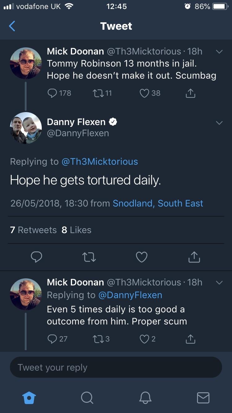Screen dimensions: 232x413
Task: Open the Notifications bell tab
Action: point(145,398)
